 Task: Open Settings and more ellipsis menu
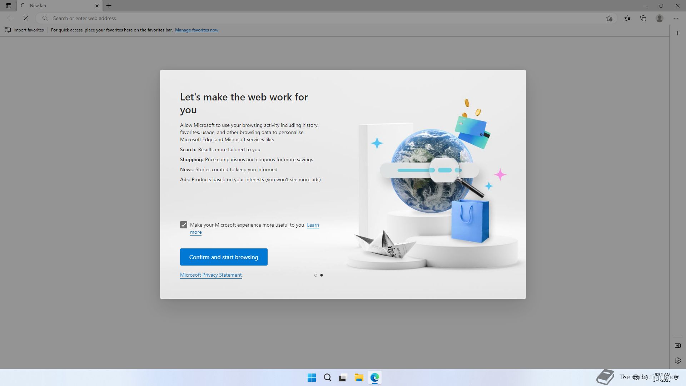[676, 18]
